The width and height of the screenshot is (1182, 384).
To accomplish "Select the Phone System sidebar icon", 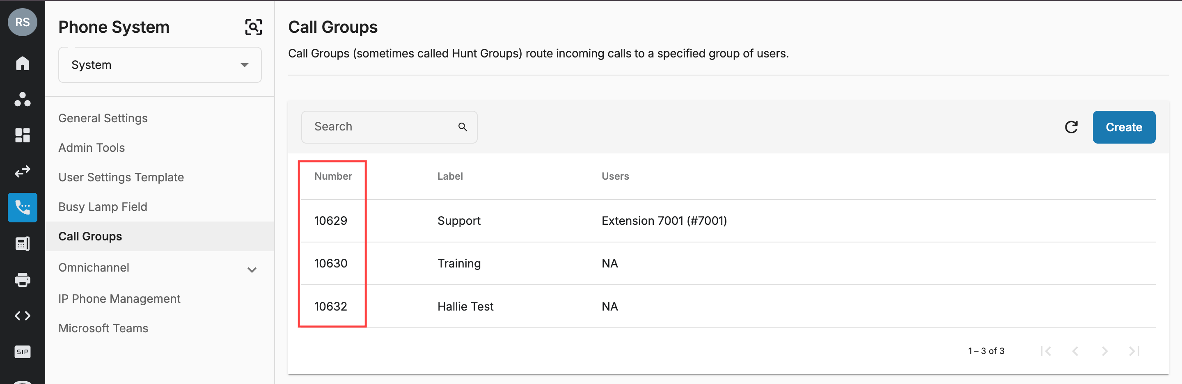I will pos(23,207).
